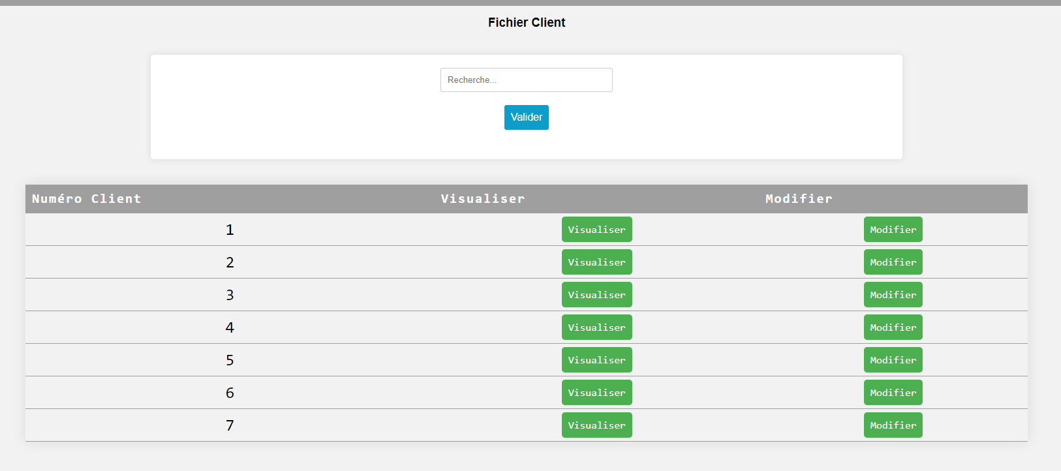This screenshot has width=1061, height=471.
Task: Click the Modifier button for client 6
Action: (893, 393)
